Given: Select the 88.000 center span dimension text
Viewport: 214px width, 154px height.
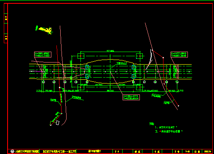Looking at the screenshot, I should coord(110,91).
